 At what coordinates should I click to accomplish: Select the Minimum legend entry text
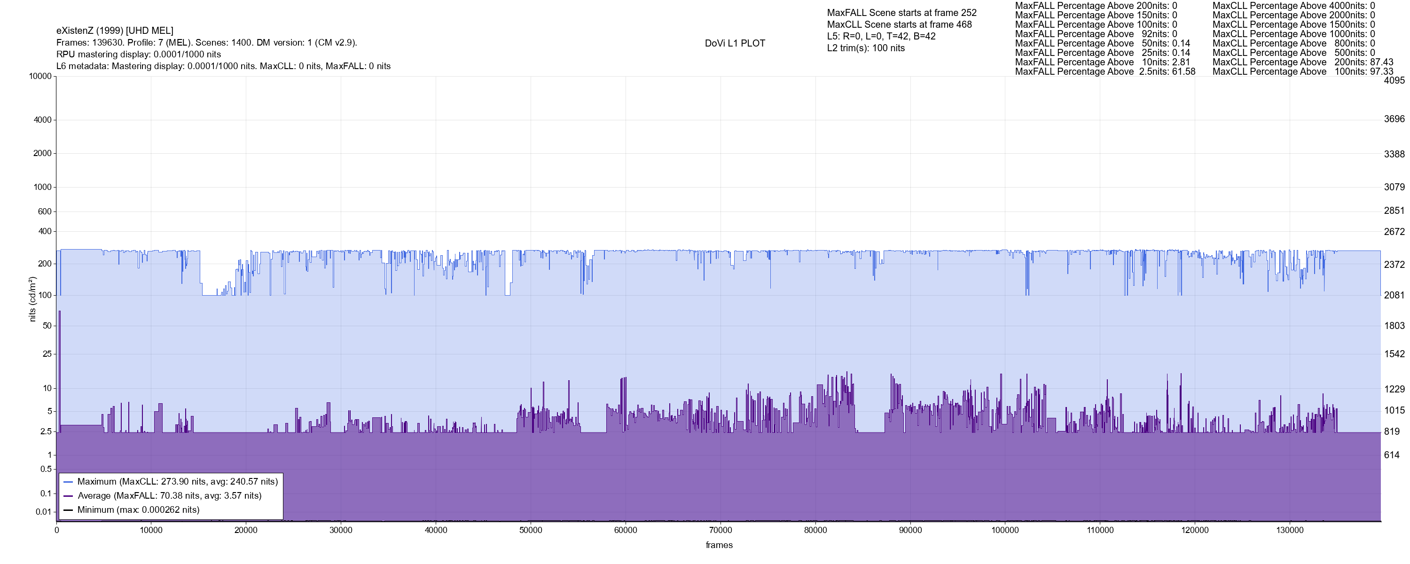pyautogui.click(x=138, y=510)
